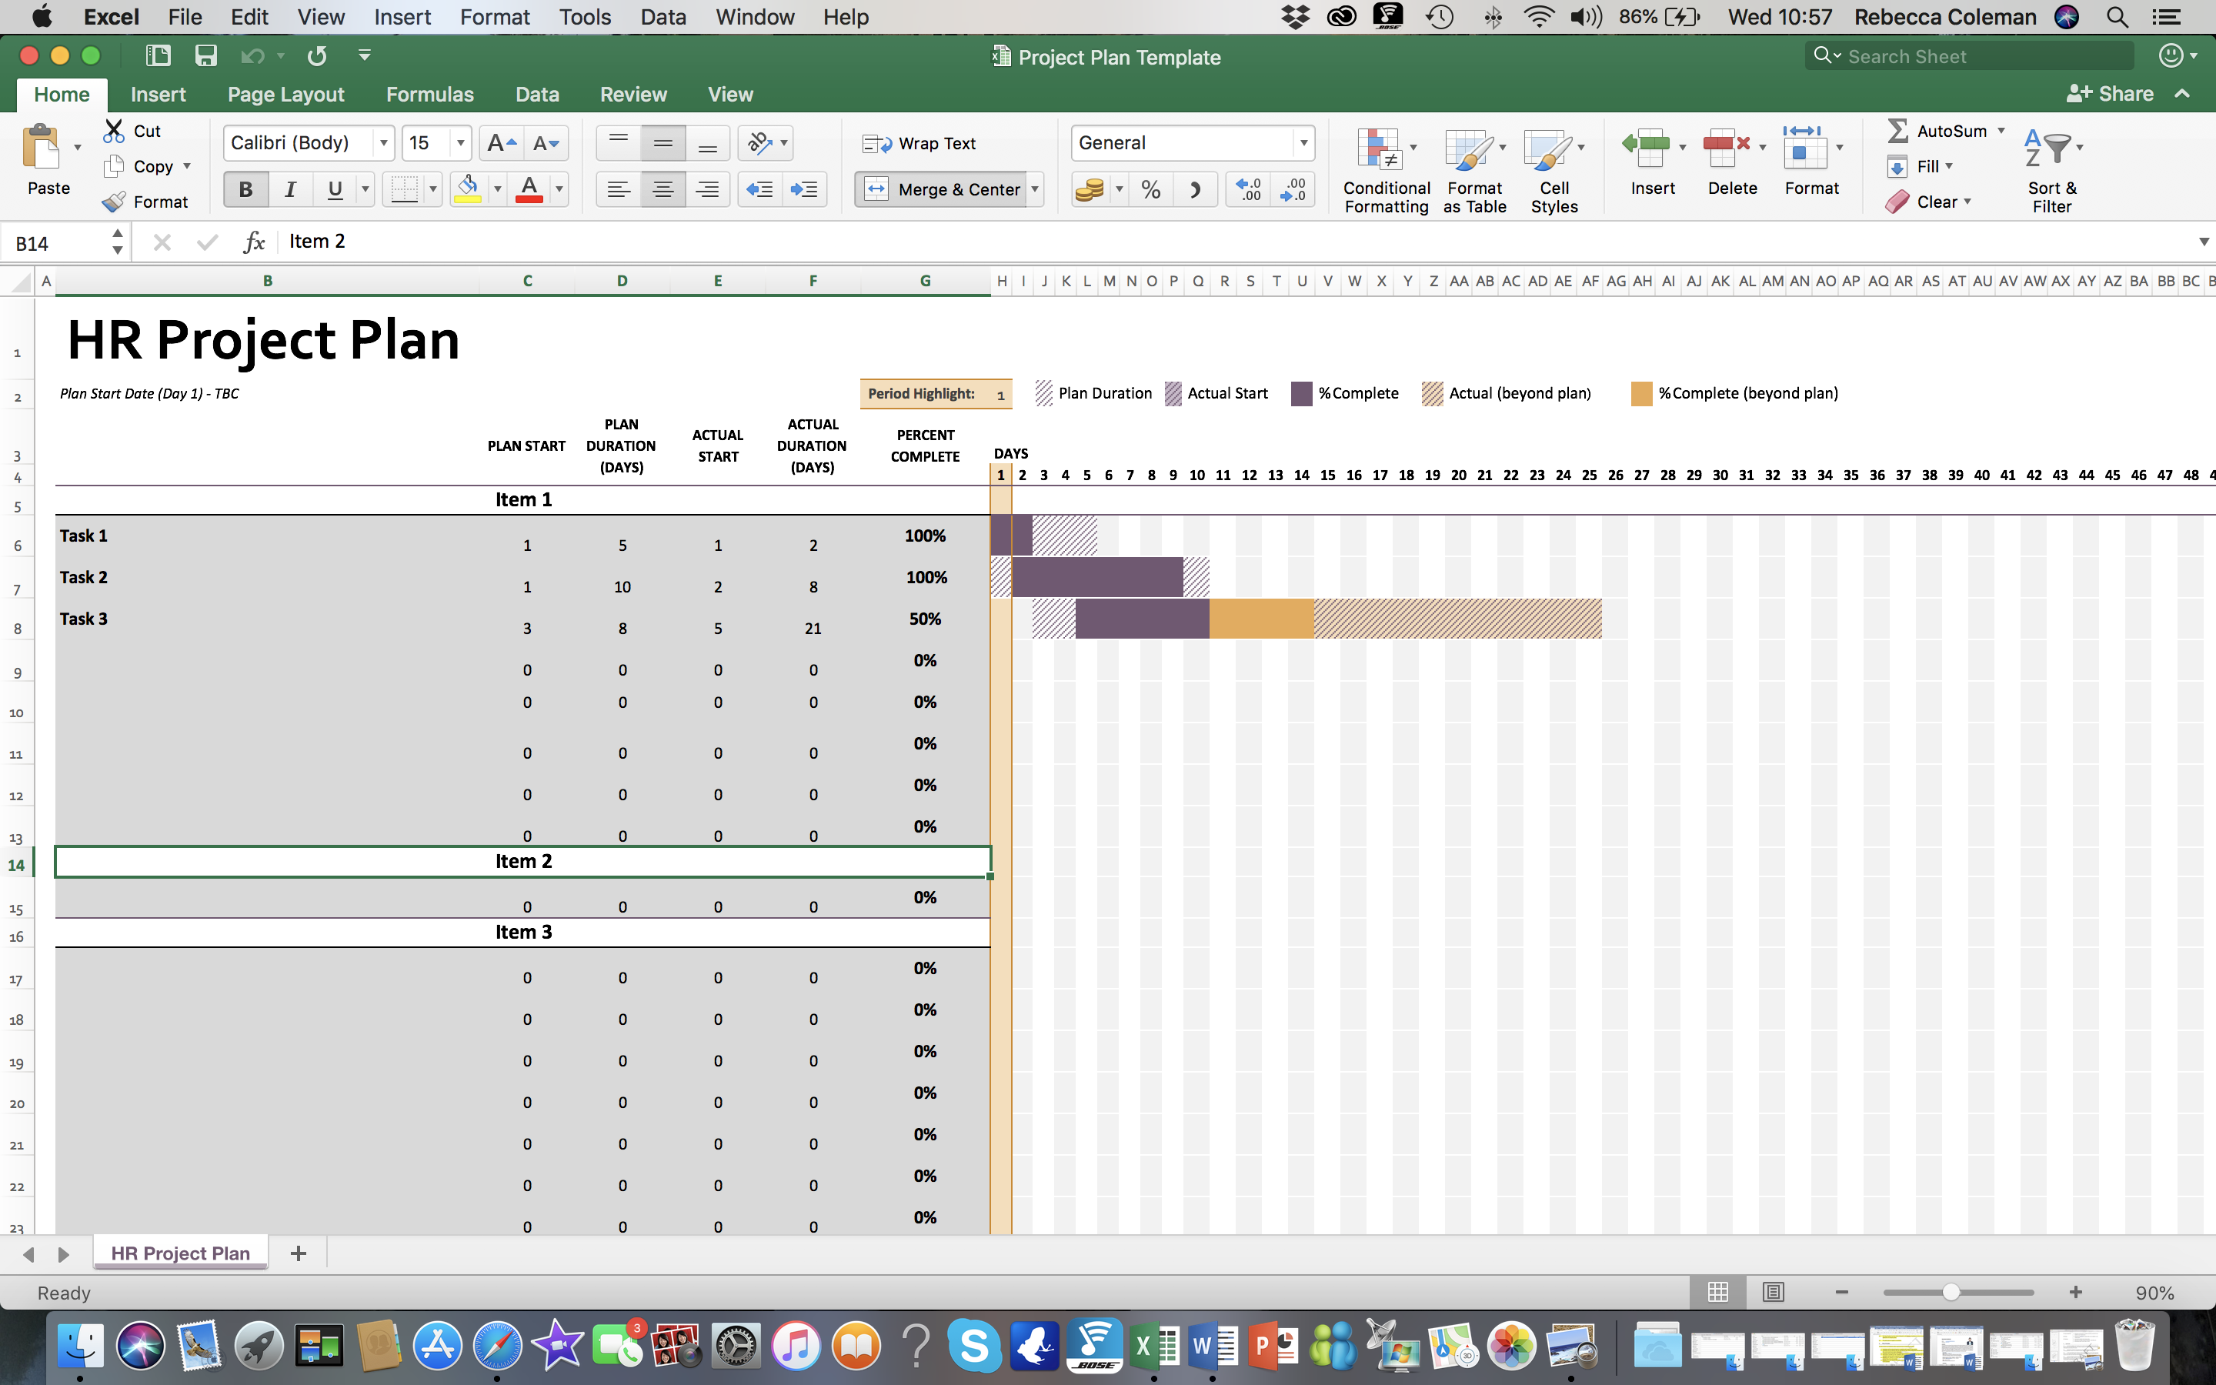Toggle Bold formatting button
2216x1385 pixels.
coord(245,189)
